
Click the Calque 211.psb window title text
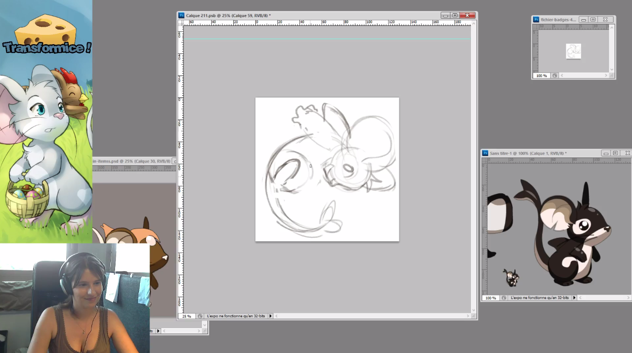click(229, 15)
